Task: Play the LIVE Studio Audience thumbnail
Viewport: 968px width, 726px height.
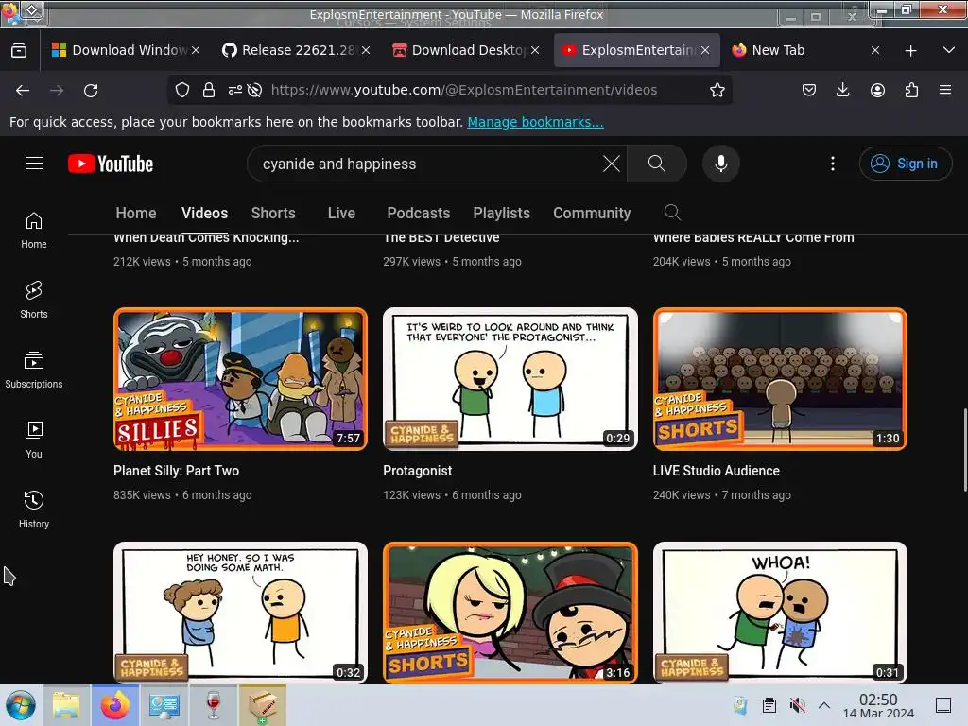Action: tap(780, 379)
